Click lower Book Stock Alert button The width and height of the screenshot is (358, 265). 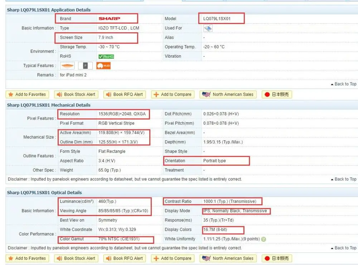click(76, 259)
